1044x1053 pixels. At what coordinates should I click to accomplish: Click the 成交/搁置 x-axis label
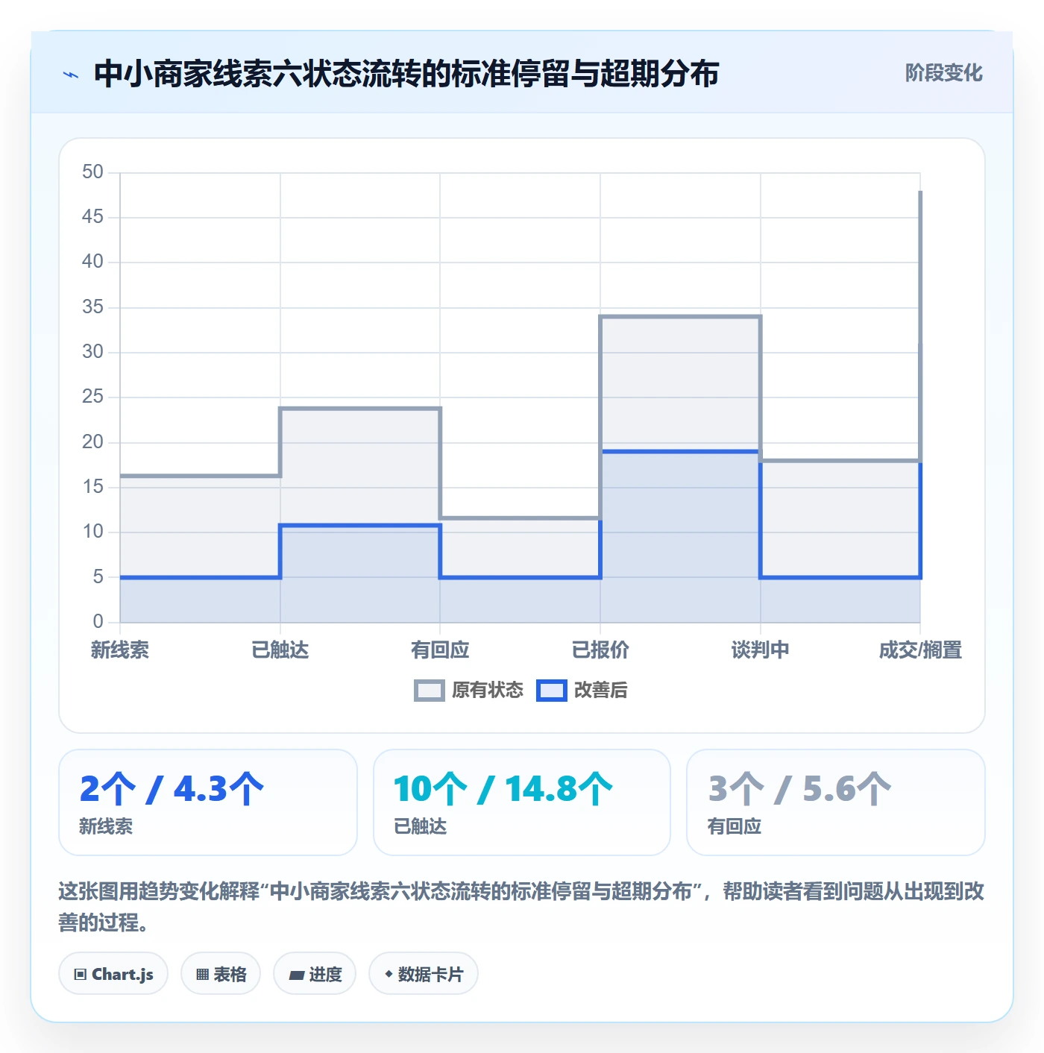[920, 650]
